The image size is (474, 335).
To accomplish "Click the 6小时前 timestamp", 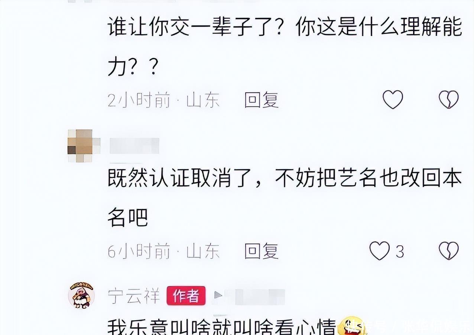I will (x=139, y=251).
